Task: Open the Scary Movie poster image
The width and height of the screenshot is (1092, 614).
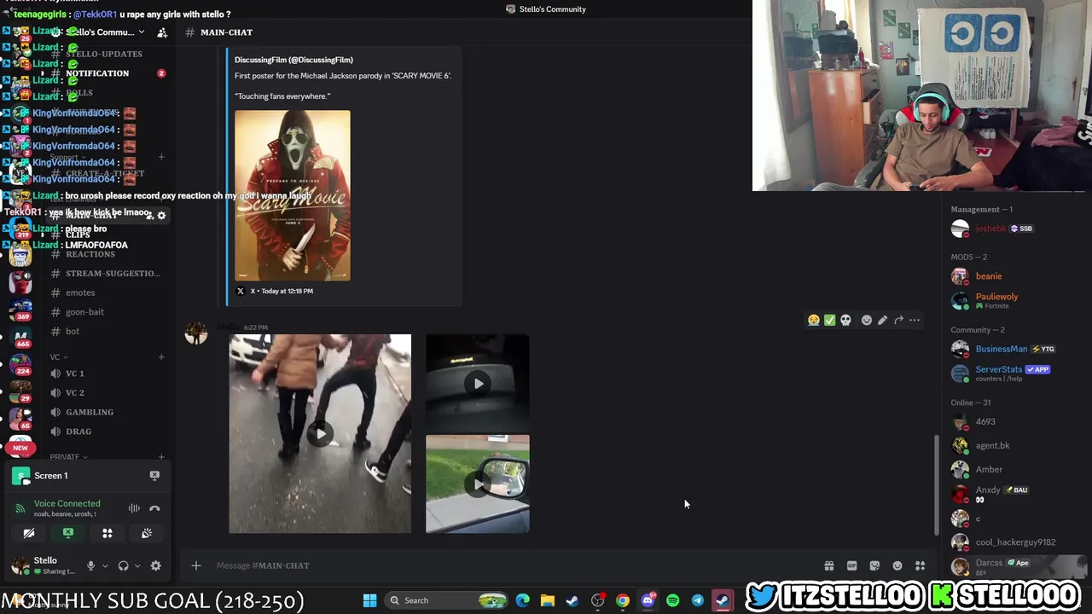Action: pyautogui.click(x=293, y=195)
